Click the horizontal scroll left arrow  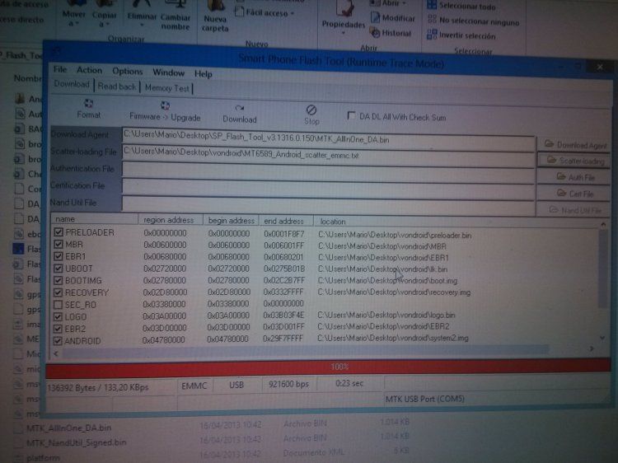56,353
